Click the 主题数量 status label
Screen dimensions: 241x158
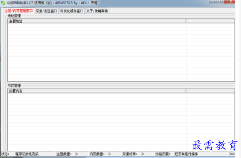click(x=64, y=154)
